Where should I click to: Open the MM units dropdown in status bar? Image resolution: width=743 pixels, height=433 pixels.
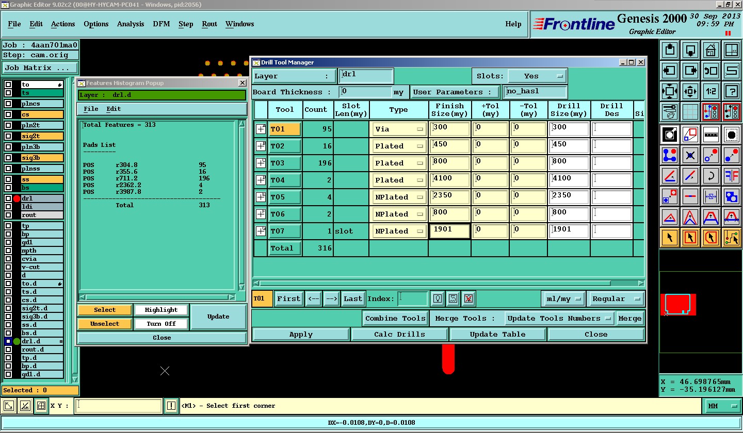(722, 406)
